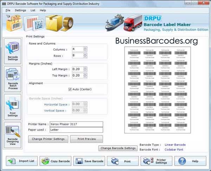Click the Import List button
211x171 pixels.
pos(21,161)
